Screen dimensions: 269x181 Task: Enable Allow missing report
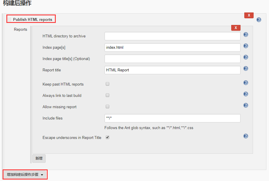tap(107, 106)
